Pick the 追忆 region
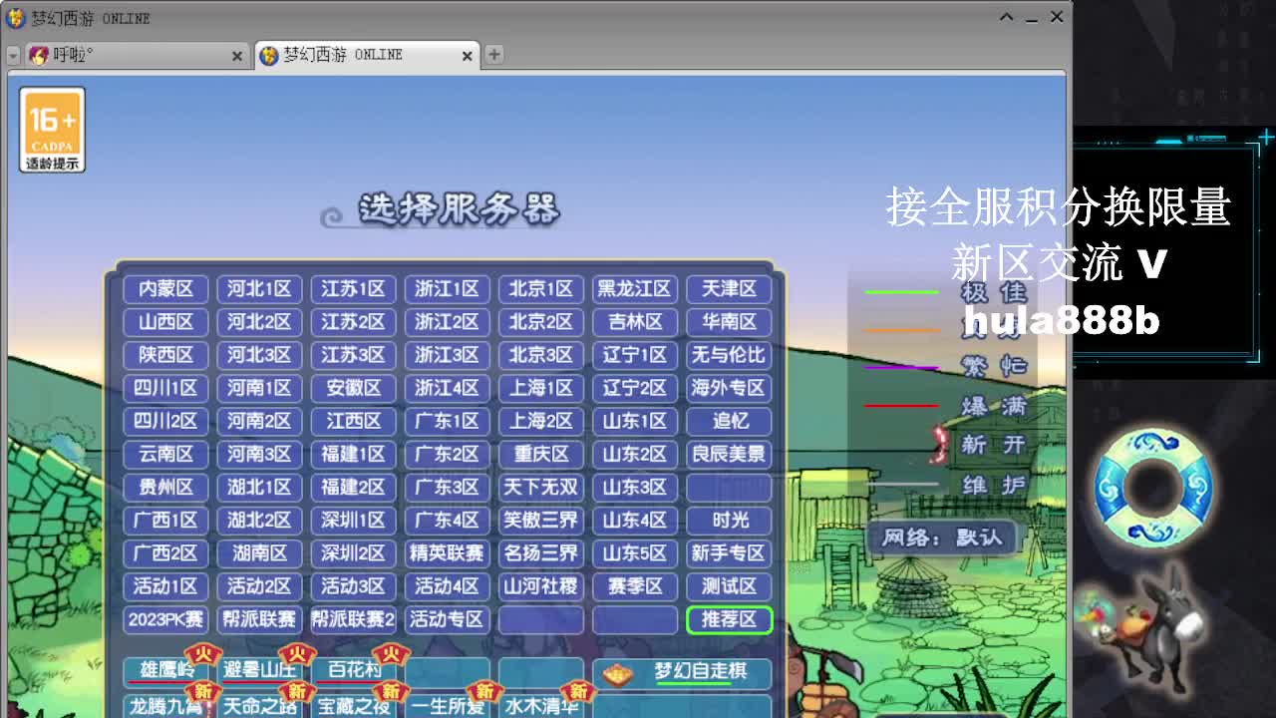This screenshot has height=718, width=1276. [x=729, y=421]
